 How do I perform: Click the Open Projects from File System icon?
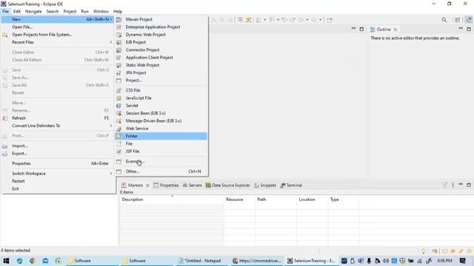(5, 35)
